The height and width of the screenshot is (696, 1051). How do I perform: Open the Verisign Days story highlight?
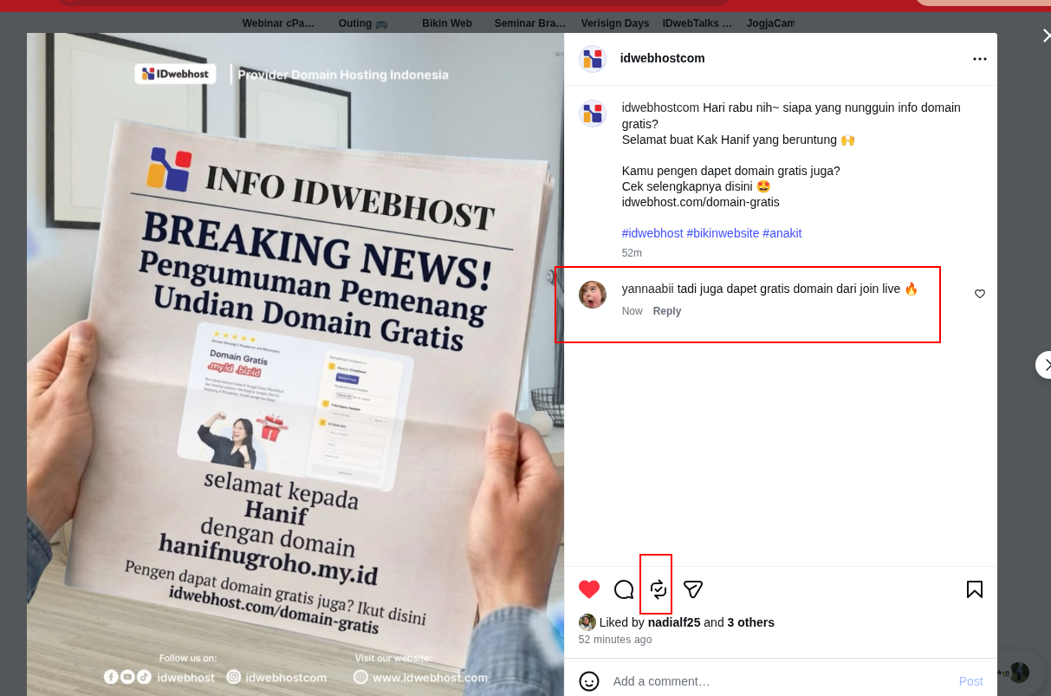[x=615, y=23]
